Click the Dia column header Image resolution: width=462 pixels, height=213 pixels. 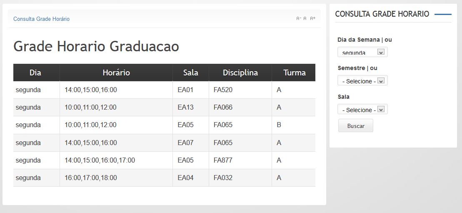(35, 73)
